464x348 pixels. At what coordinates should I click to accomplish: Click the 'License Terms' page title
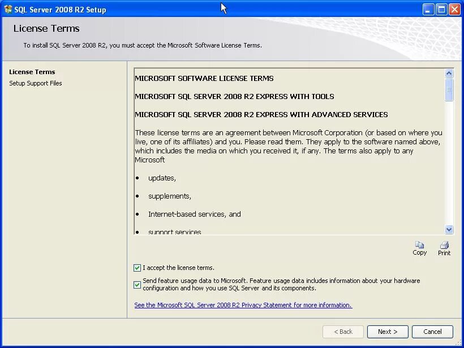click(x=46, y=28)
